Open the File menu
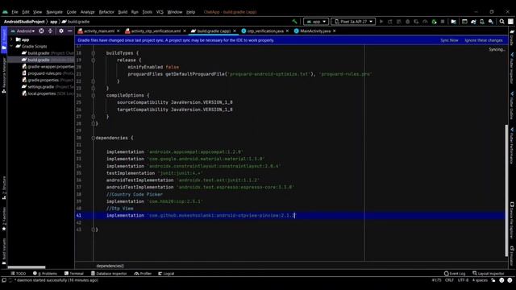516x290 pixels. (15, 12)
